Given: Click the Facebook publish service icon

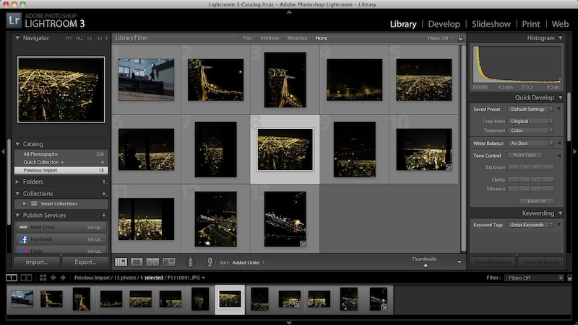Looking at the screenshot, I should (x=23, y=239).
